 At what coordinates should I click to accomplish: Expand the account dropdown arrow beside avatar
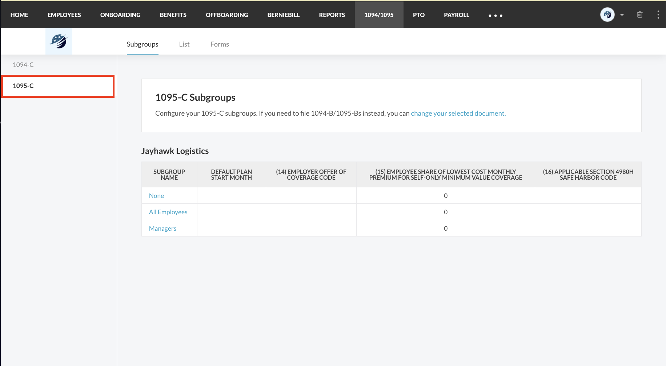tap(622, 15)
